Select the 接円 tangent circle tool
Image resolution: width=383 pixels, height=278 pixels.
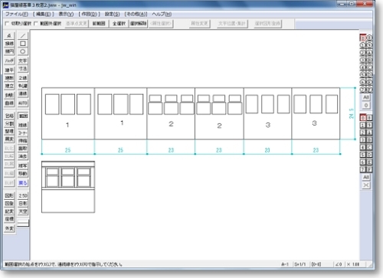[9, 51]
